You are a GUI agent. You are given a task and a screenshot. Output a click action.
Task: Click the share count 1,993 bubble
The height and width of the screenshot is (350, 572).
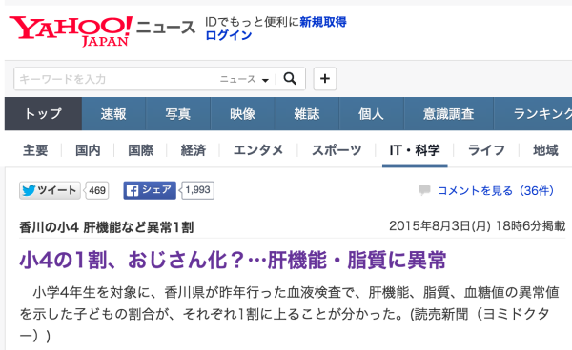197,190
